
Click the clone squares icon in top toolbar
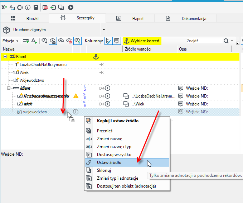[x=61, y=7]
